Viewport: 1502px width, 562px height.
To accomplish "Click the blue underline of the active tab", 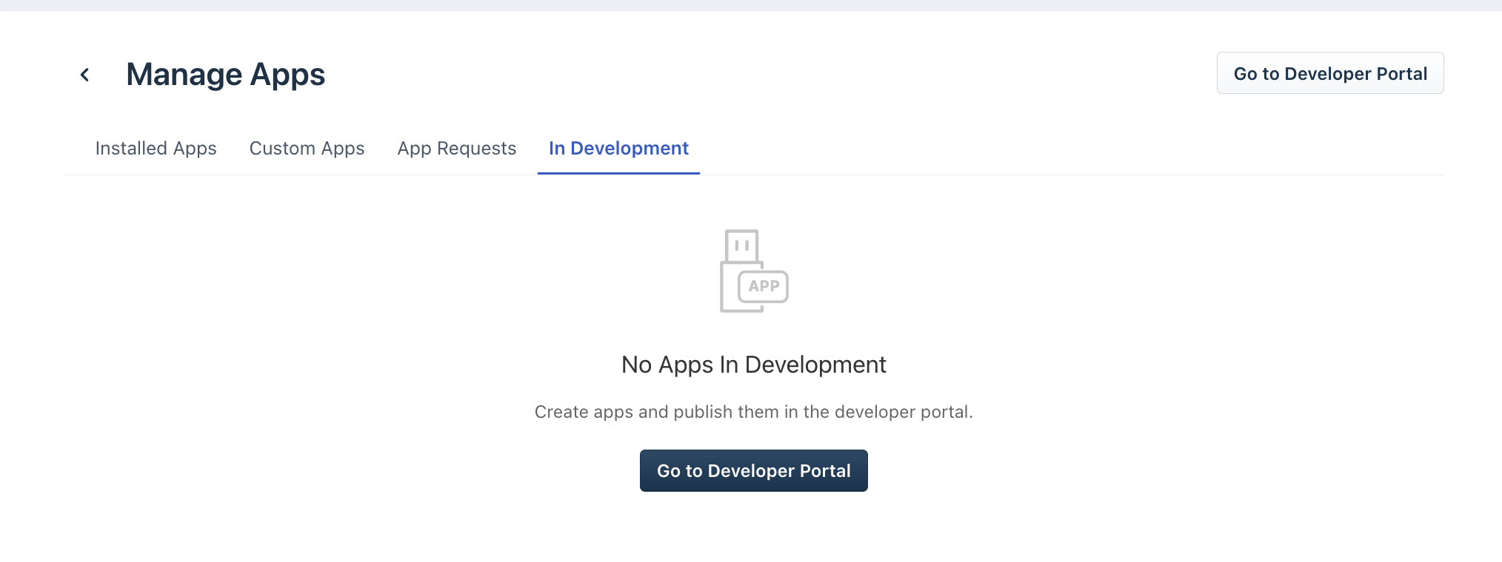I will [618, 173].
